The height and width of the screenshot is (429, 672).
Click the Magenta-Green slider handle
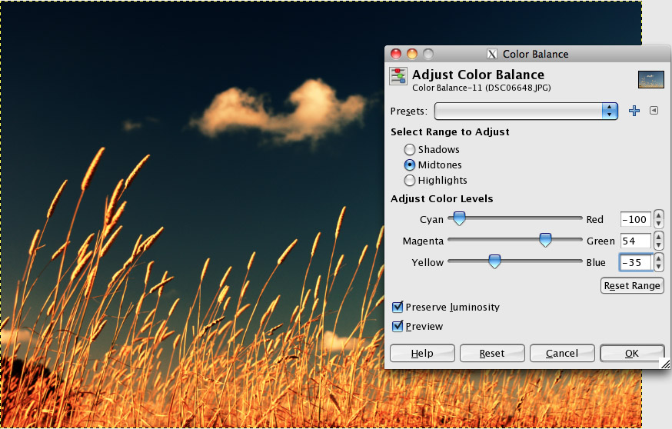pos(545,240)
